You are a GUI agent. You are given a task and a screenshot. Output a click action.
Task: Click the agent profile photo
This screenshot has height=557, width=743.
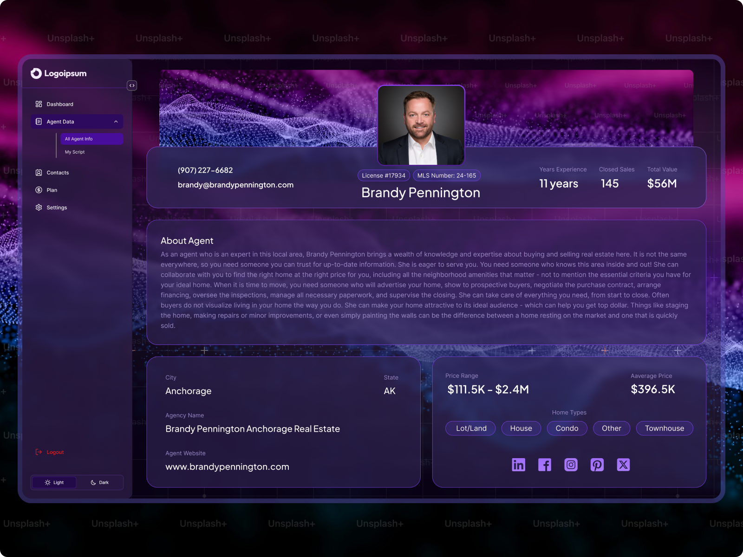click(421, 125)
